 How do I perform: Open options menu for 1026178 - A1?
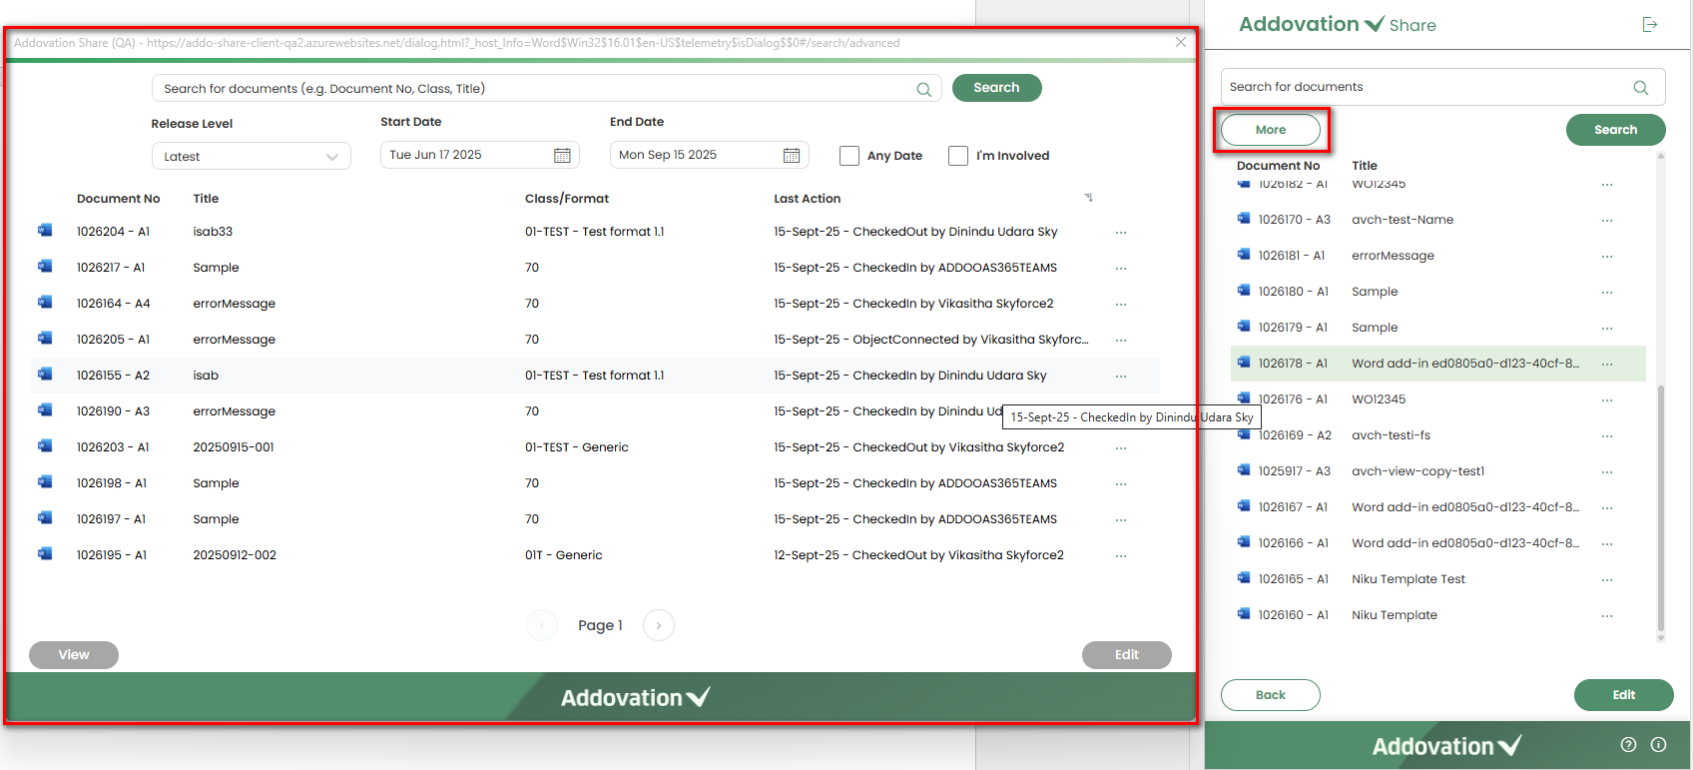click(x=1607, y=365)
